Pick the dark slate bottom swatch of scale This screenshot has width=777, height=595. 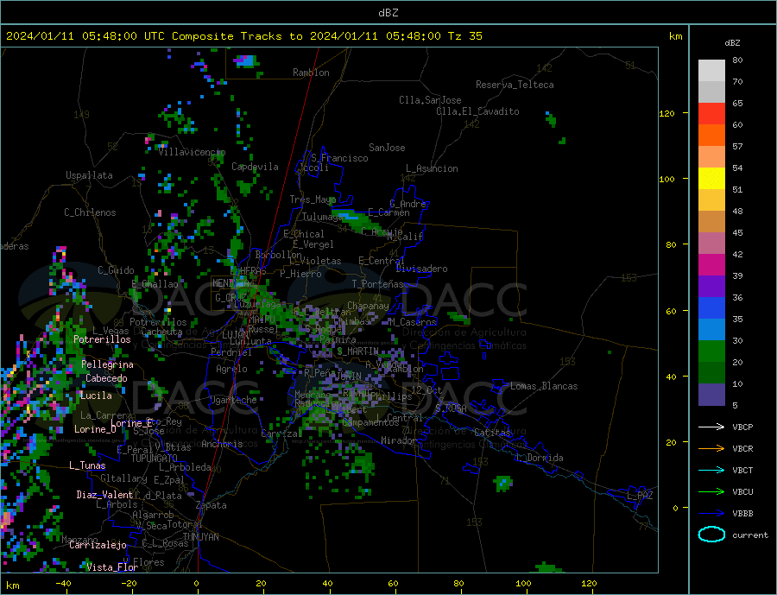711,395
